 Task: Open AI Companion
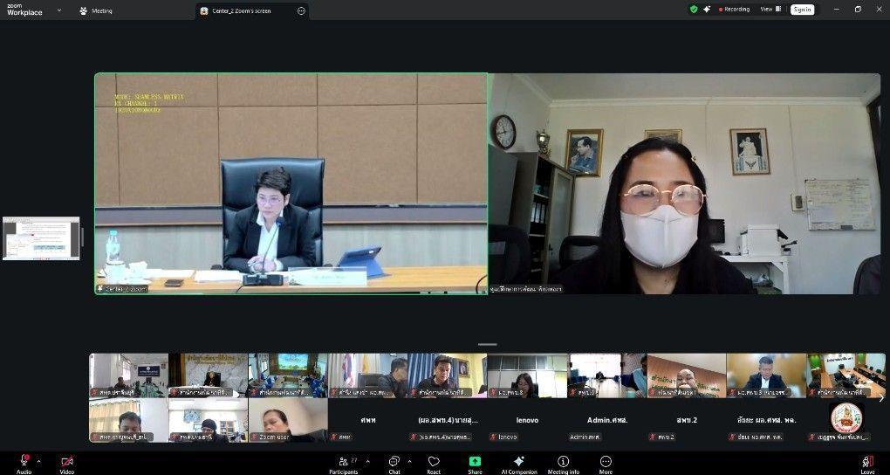point(518,461)
